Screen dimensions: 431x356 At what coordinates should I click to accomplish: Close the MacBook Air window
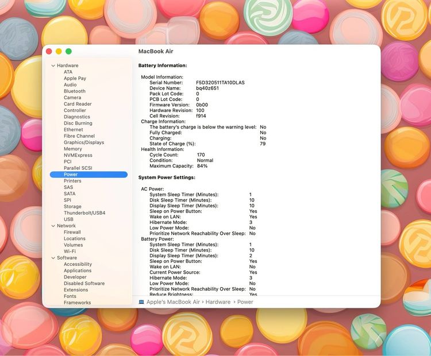click(49, 51)
